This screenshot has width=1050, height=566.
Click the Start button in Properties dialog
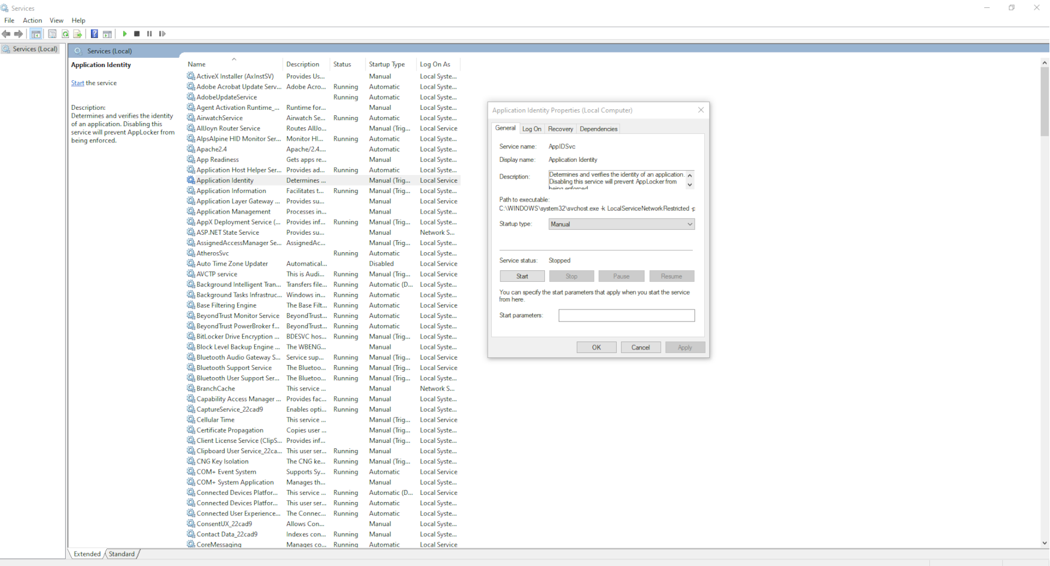pos(521,276)
